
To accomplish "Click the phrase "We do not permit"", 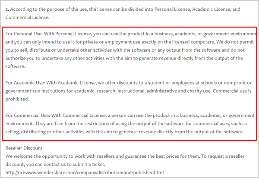I will pyautogui.click(x=235, y=42).
